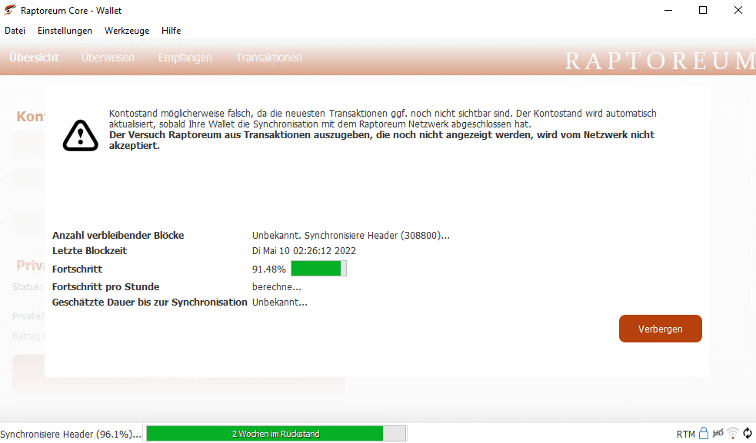Click 'Unbekannt. Synchronisiere Header (308800)...' text
The width and height of the screenshot is (756, 443).
(351, 236)
